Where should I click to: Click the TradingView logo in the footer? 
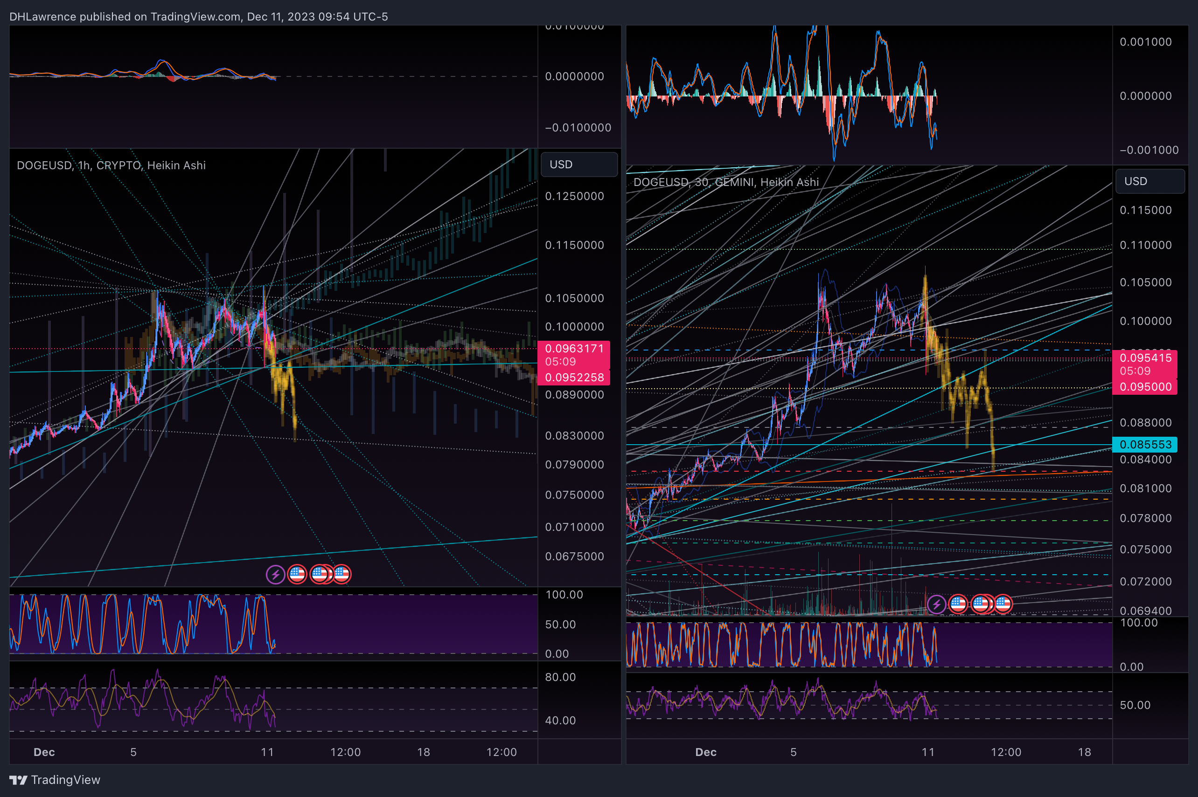55,780
